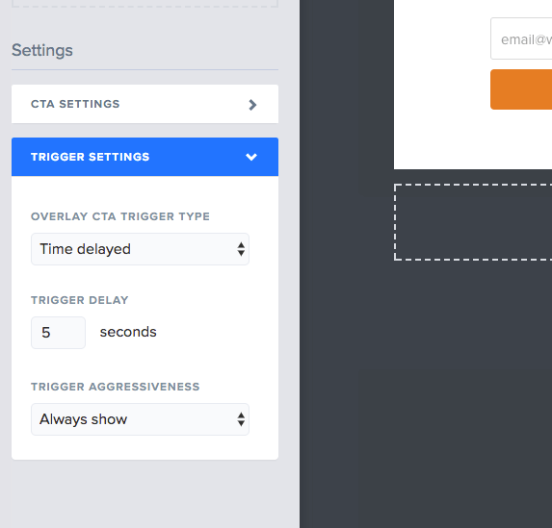The image size is (552, 528).
Task: Click the up-down arrows on Always show select
Action: pos(241,419)
